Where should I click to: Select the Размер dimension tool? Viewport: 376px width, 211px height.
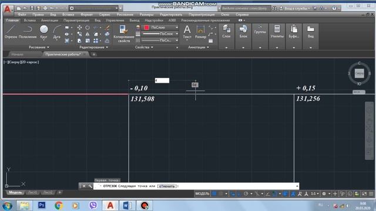[x=200, y=32]
